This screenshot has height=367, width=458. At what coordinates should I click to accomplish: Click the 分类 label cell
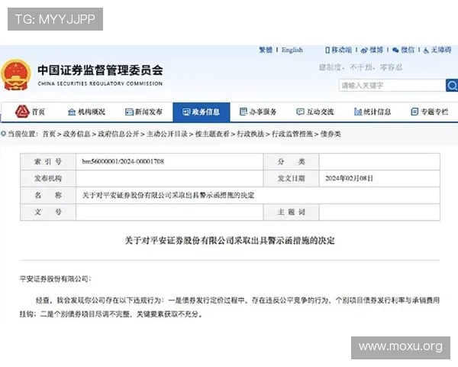click(x=292, y=161)
